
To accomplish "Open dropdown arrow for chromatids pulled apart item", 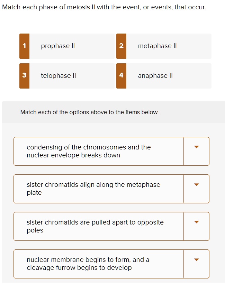I will pyautogui.click(x=196, y=222).
